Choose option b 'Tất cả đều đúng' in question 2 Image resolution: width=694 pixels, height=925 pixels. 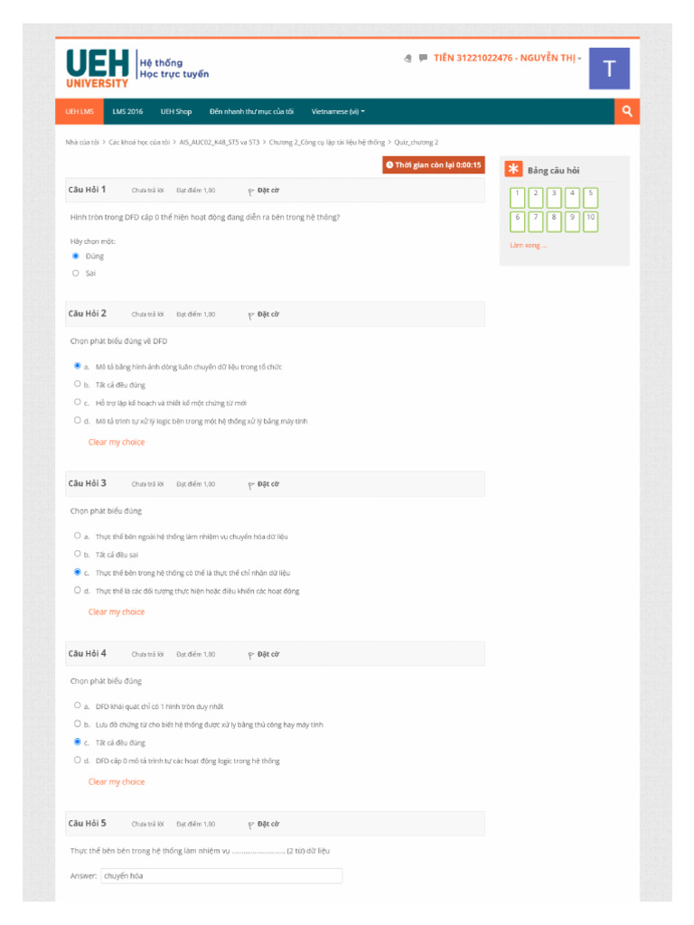click(77, 384)
